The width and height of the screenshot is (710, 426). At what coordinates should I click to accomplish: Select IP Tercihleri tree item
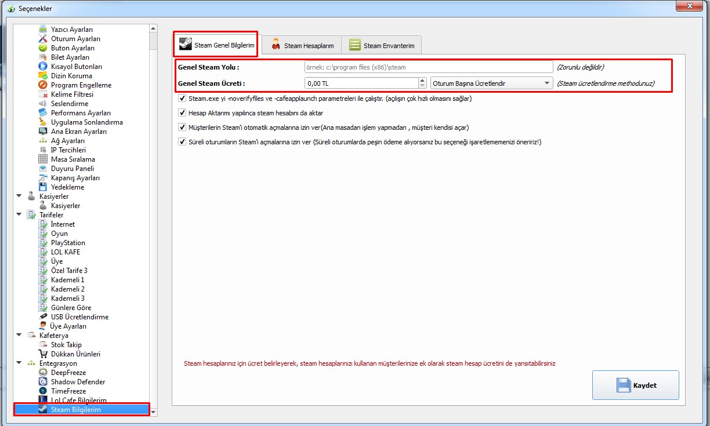click(68, 150)
